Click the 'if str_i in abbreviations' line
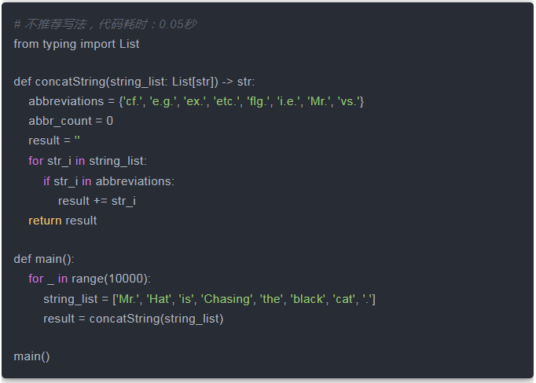This screenshot has width=536, height=383. [x=108, y=181]
